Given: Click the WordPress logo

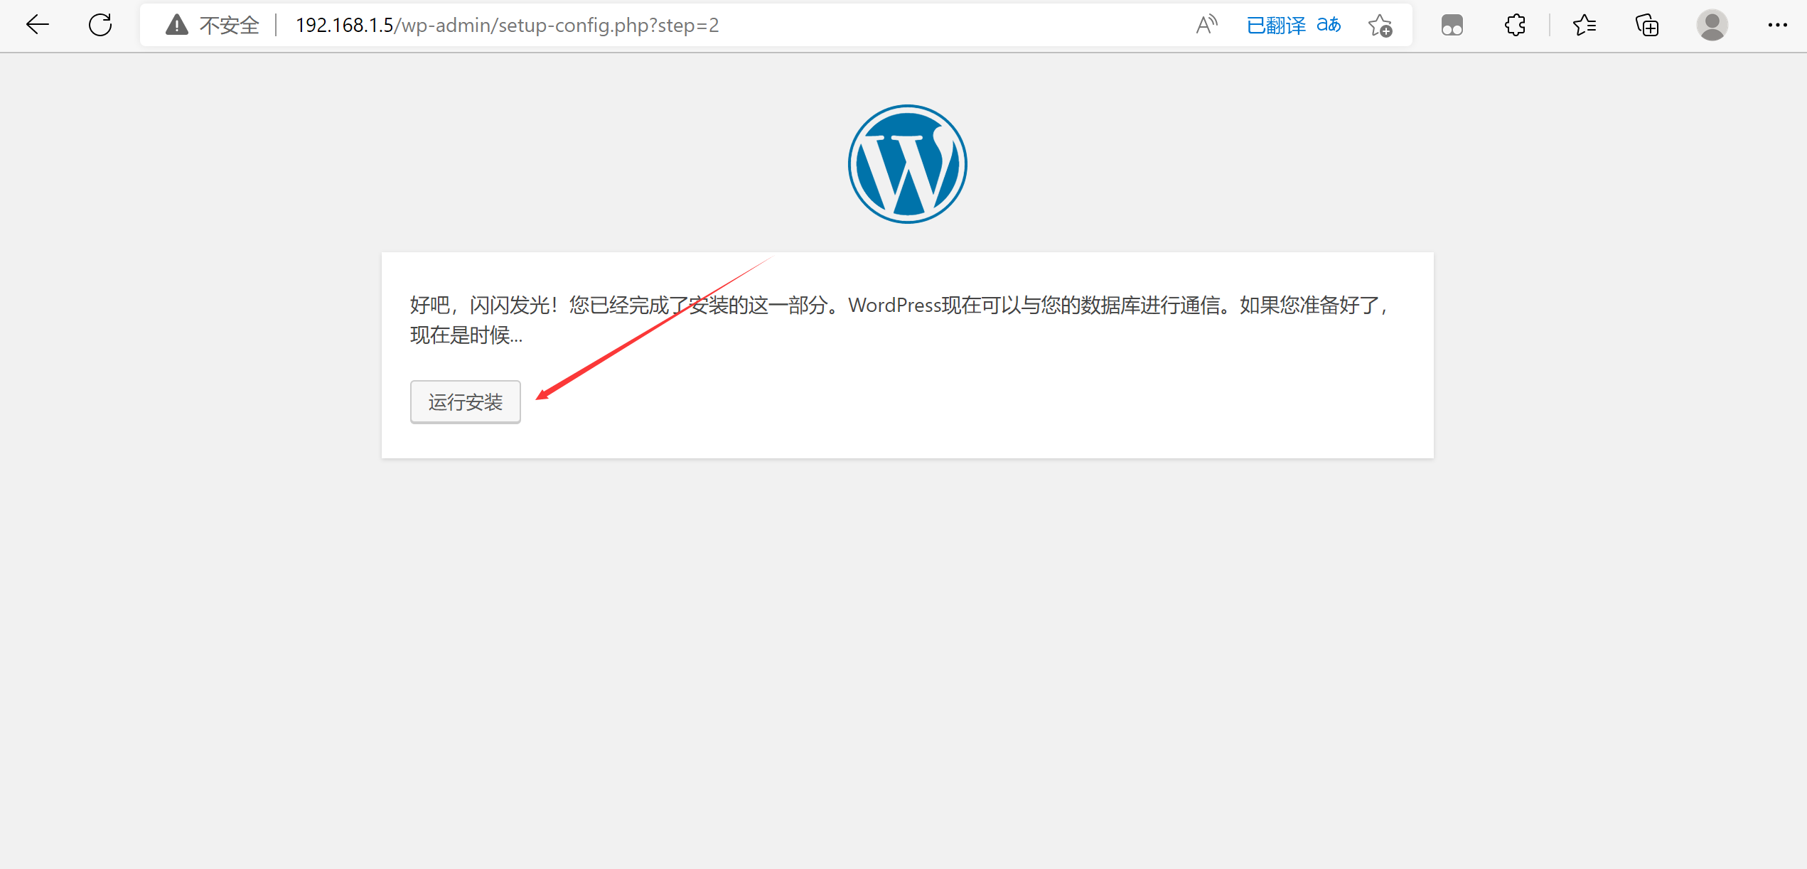Looking at the screenshot, I should 907,164.
